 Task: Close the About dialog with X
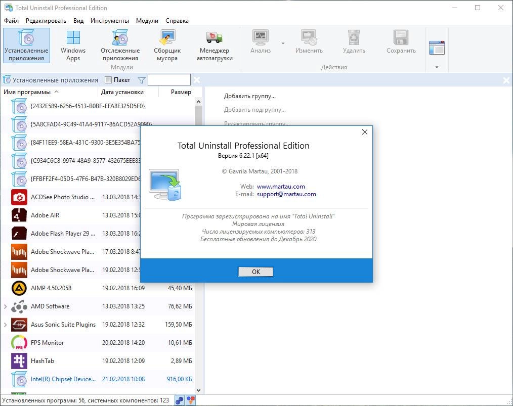364,132
